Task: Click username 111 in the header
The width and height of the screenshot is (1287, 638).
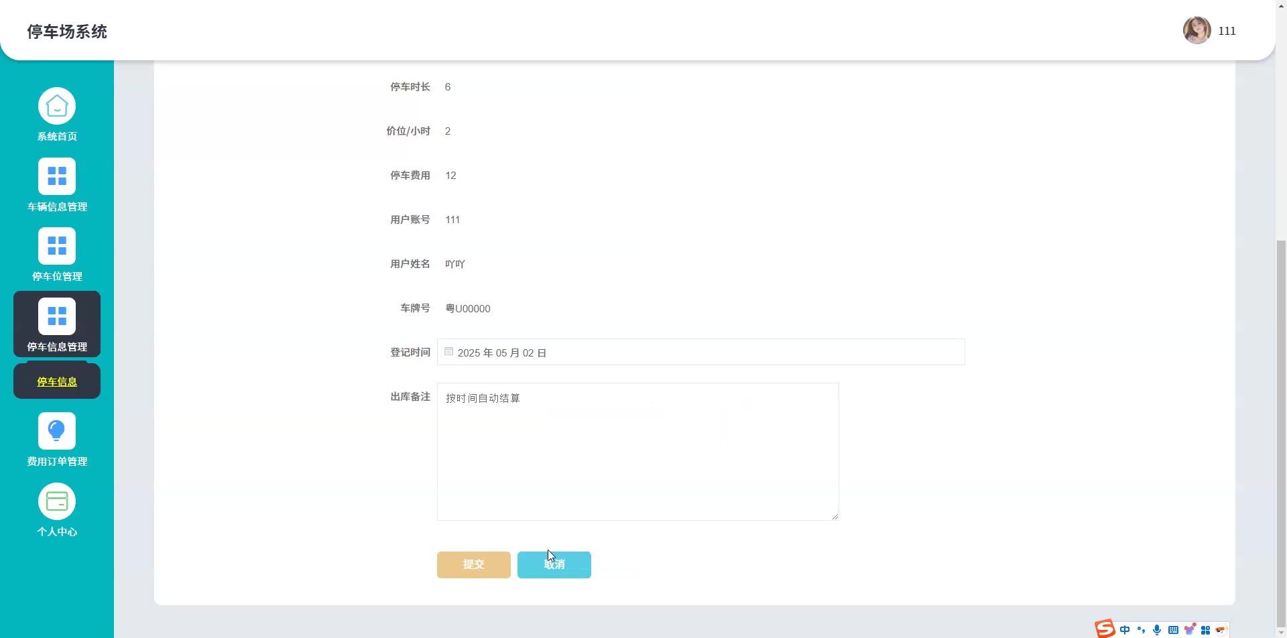Action: (1227, 31)
